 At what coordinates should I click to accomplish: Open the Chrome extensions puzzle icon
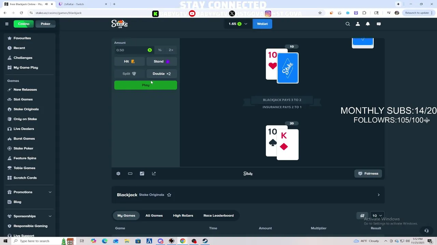point(364,13)
